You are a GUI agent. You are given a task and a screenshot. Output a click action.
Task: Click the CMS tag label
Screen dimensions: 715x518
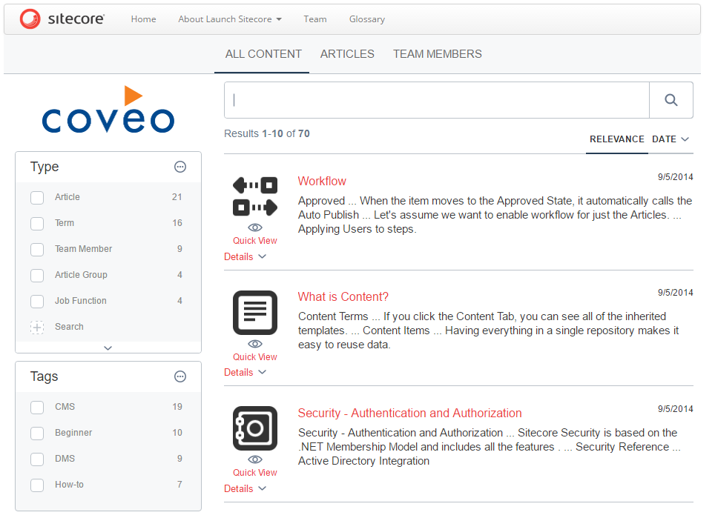click(65, 407)
